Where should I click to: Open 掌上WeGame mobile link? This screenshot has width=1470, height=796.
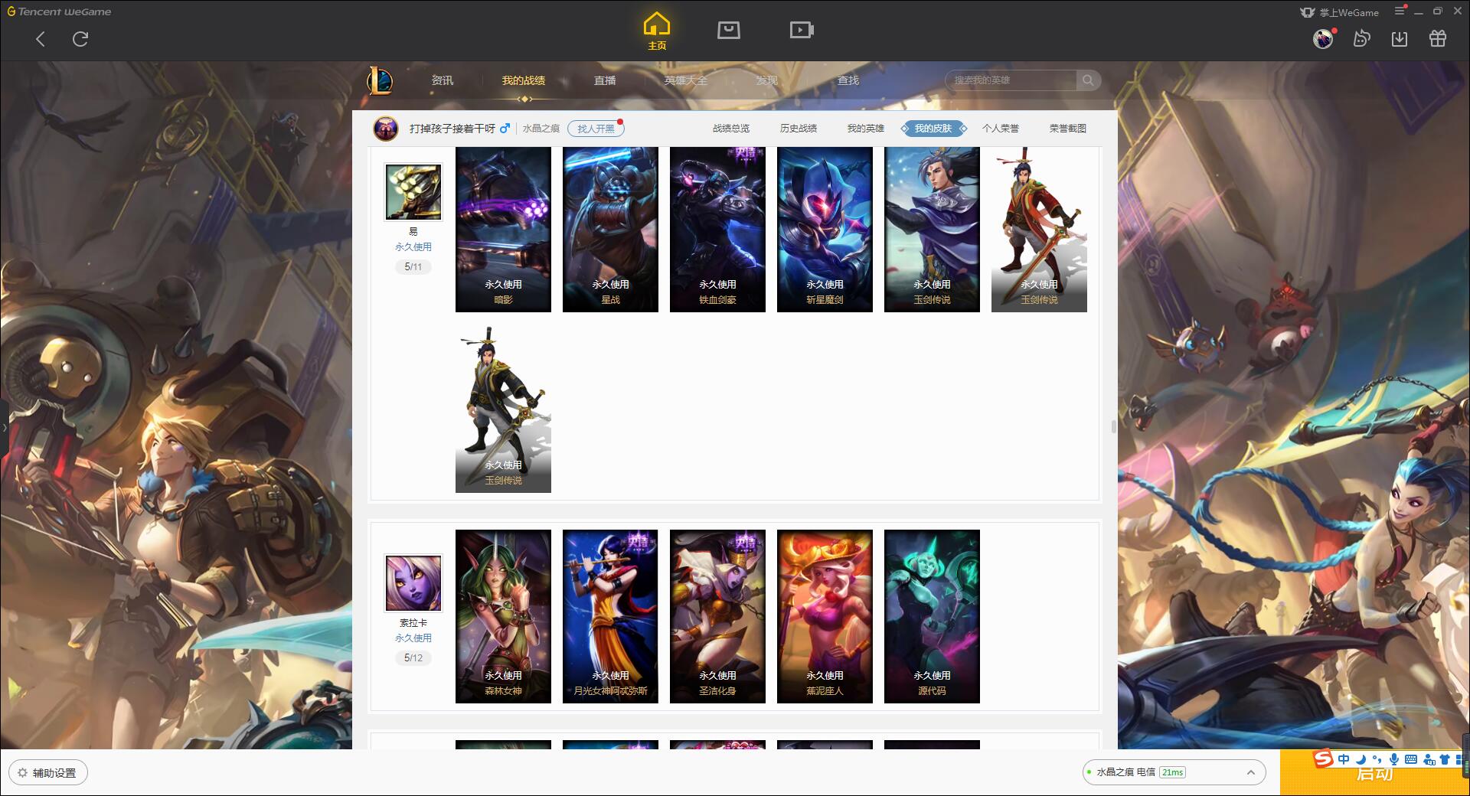tap(1339, 12)
